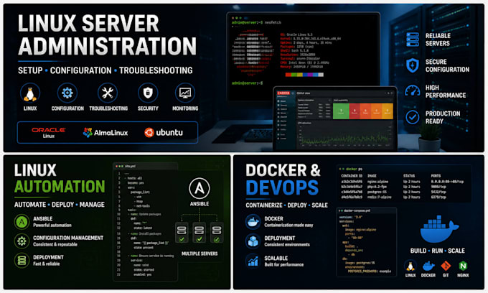
Task: Click the STATUS column header in docker ps
Action: pyautogui.click(x=409, y=176)
